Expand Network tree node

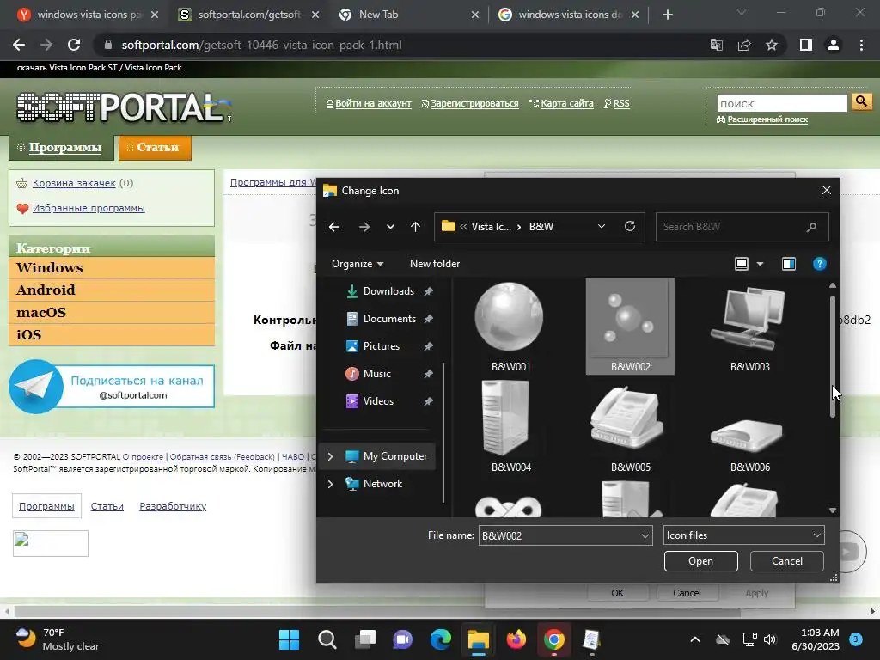(x=331, y=484)
